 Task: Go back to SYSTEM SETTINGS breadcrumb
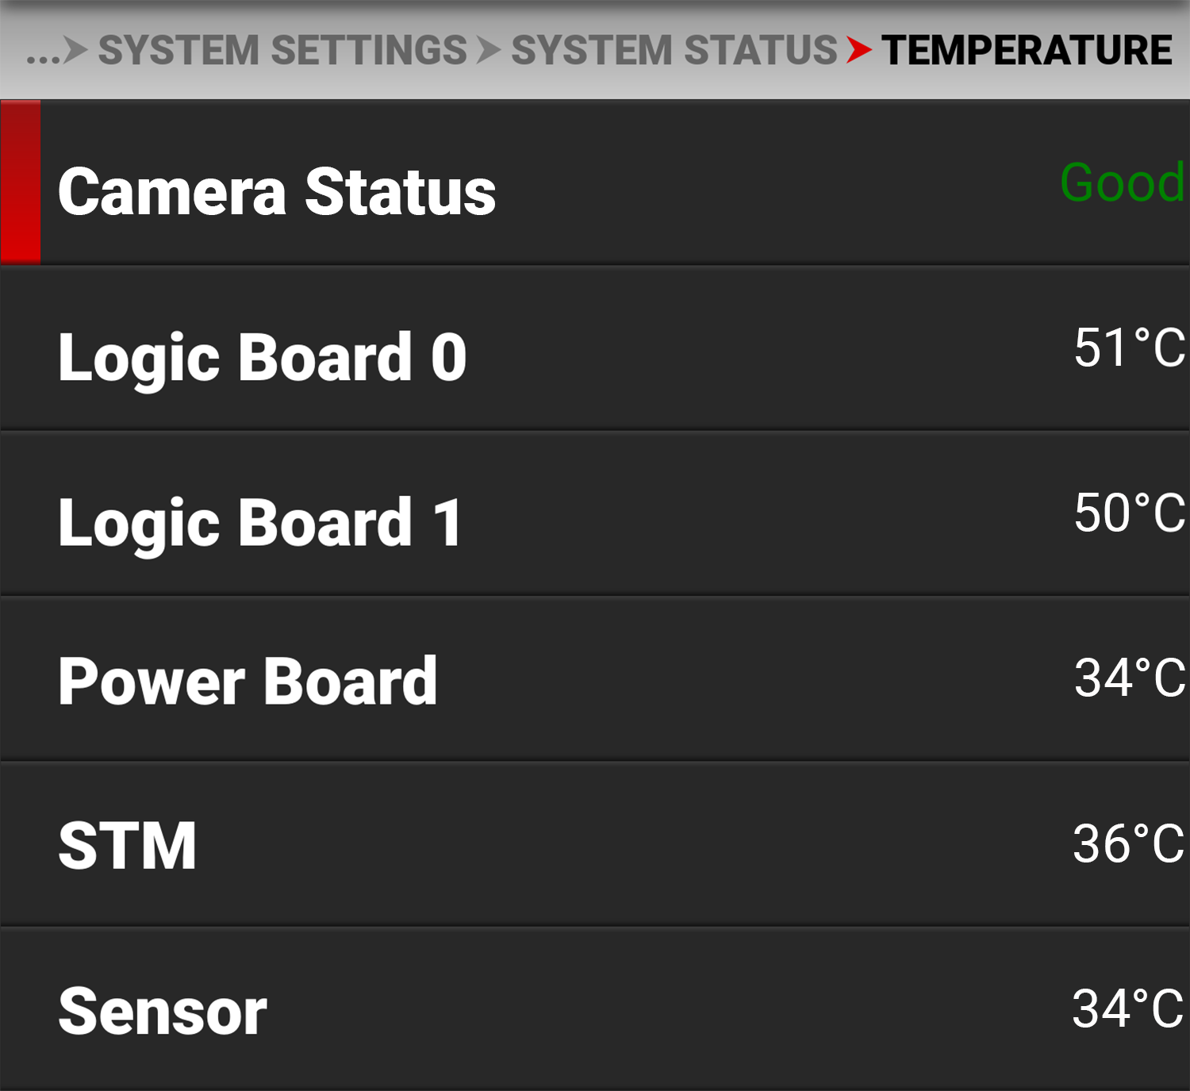tap(282, 51)
